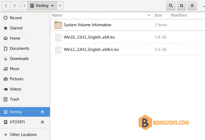Open the hamburger view options menu
Screen dimensions: 205x140
coord(192,6)
